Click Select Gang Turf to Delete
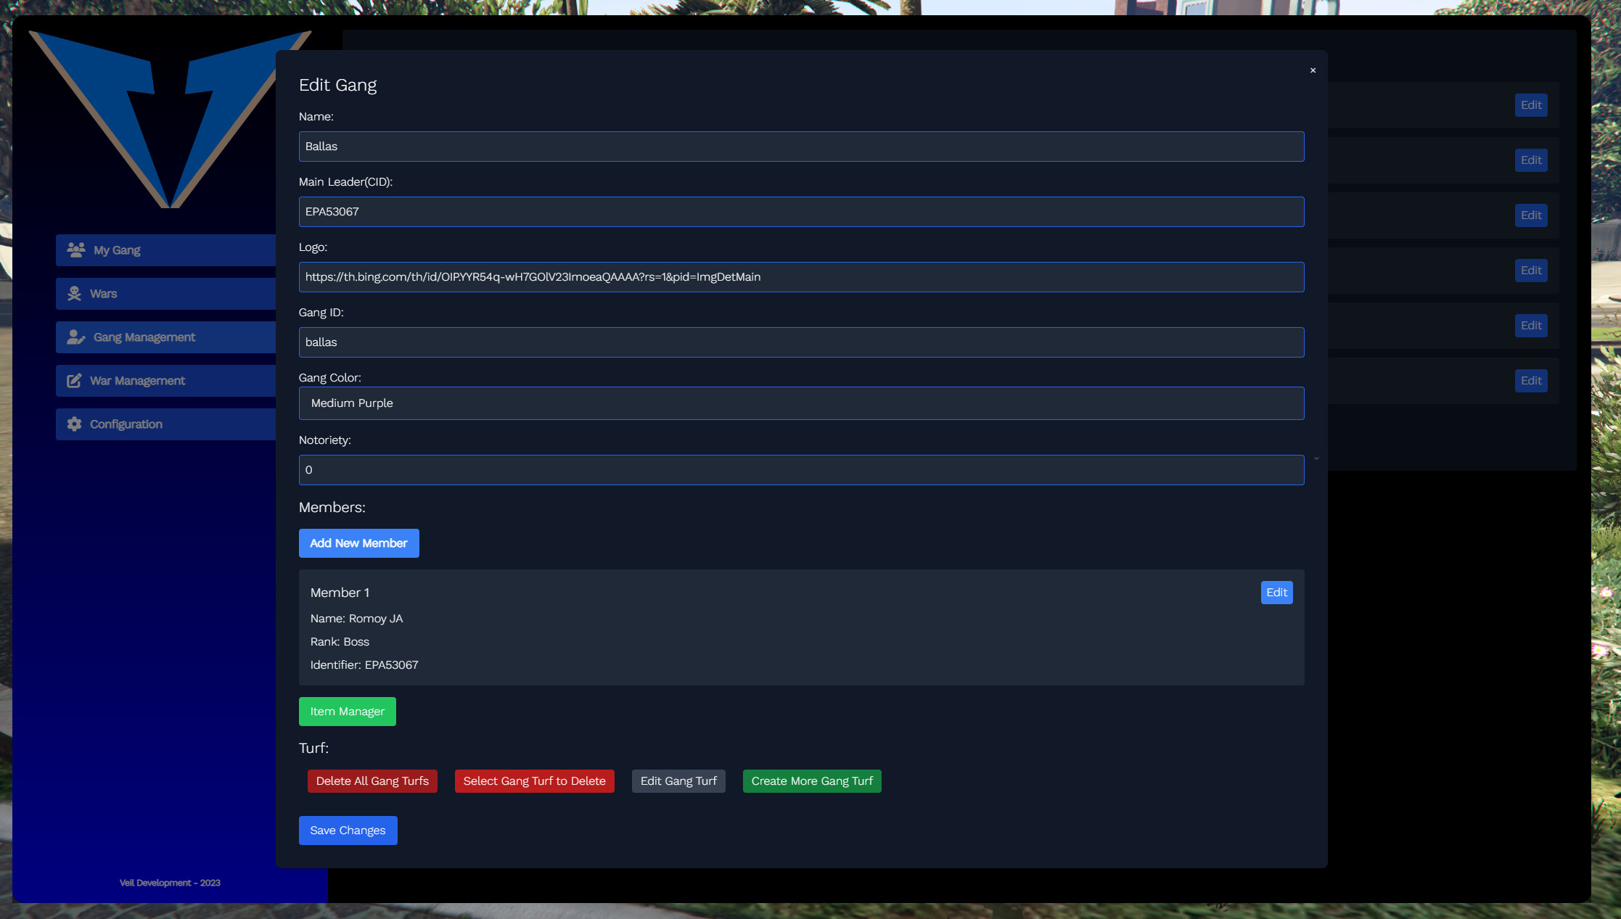1621x919 pixels. click(x=534, y=781)
